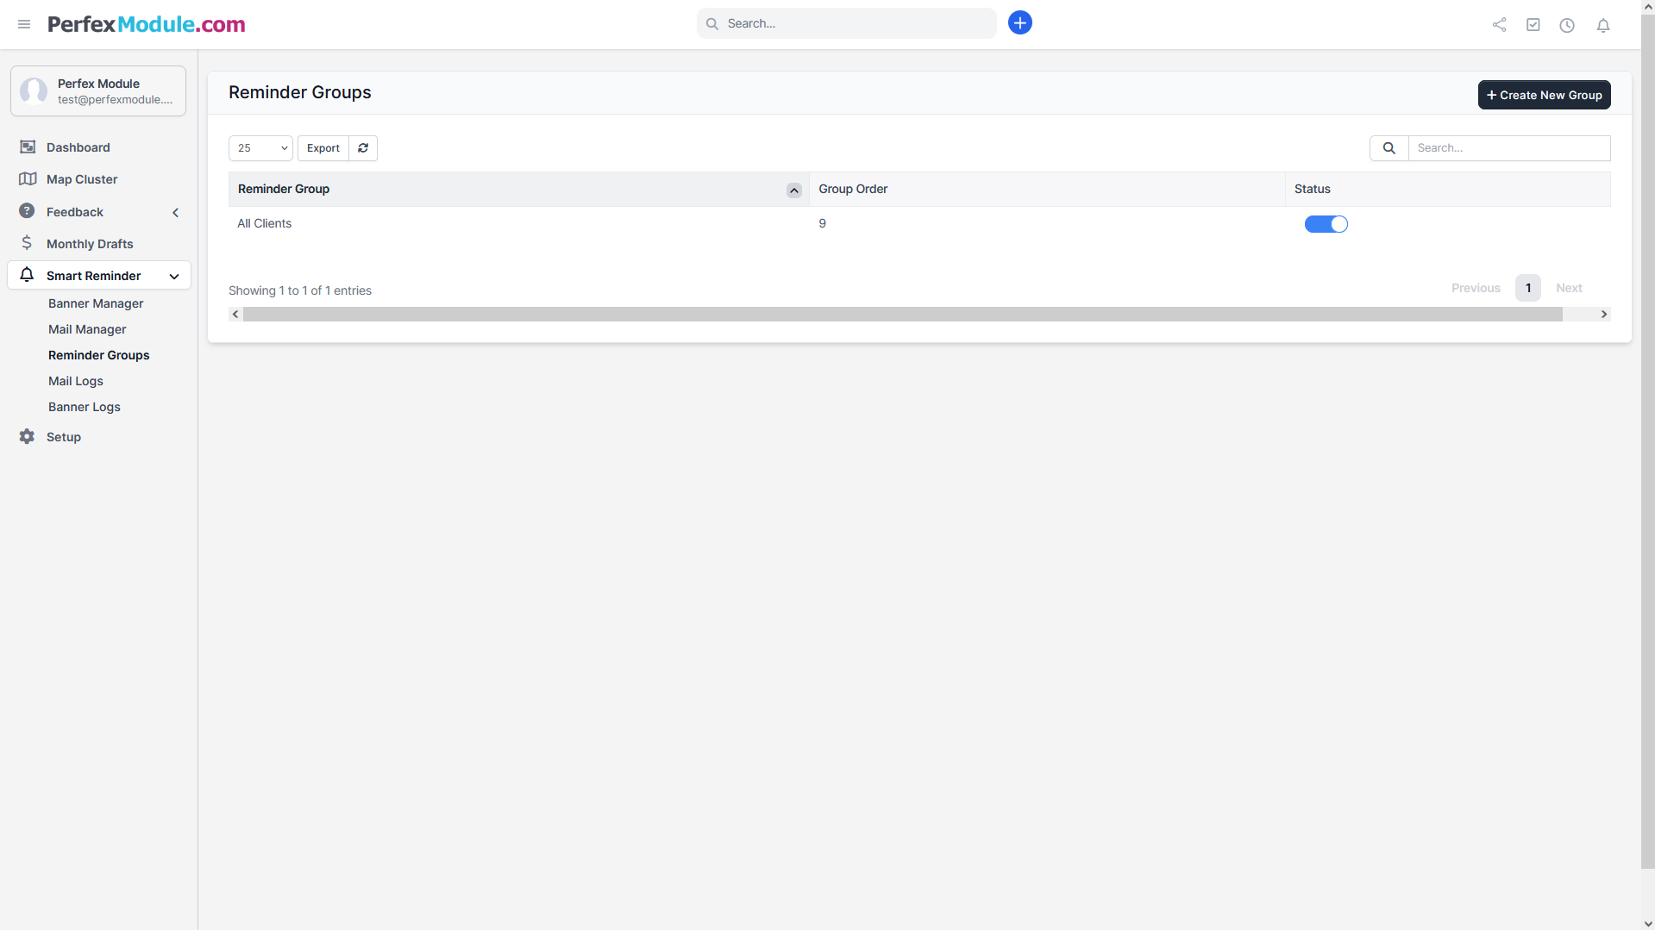Click the blue quick-create plus icon
This screenshot has width=1655, height=930.
point(1019,23)
